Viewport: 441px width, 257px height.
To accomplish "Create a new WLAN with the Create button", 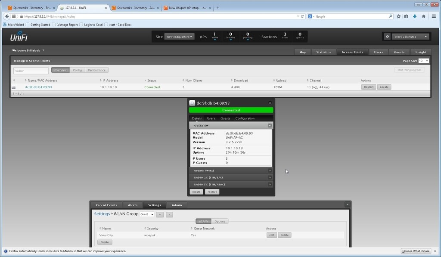I will coord(104,242).
